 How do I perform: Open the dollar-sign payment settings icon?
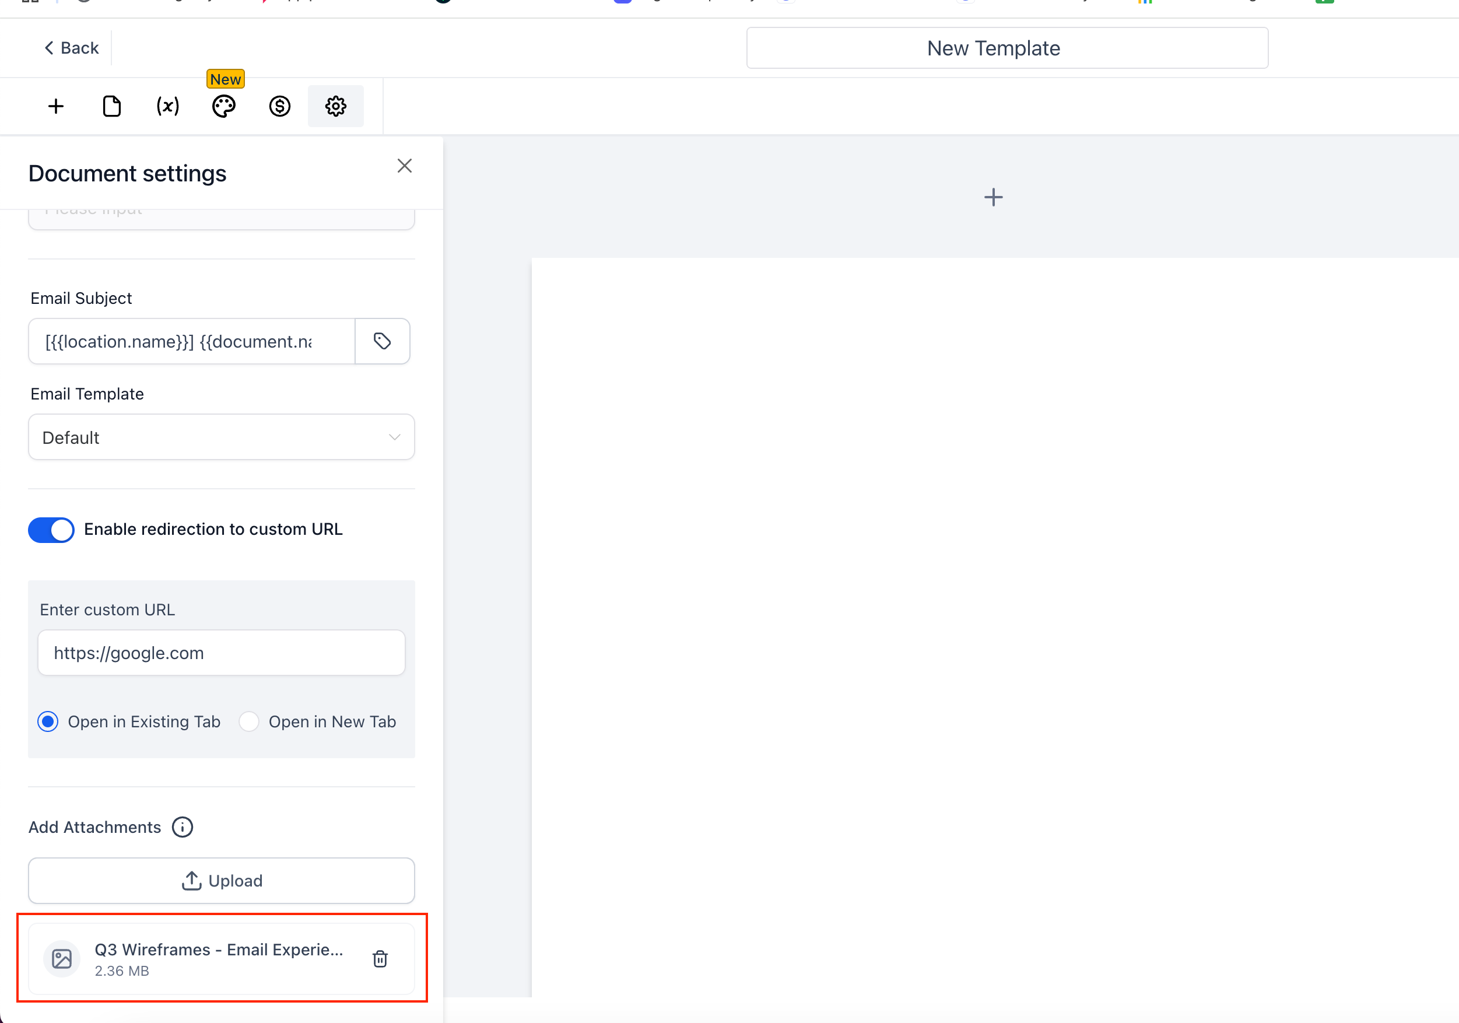point(279,106)
